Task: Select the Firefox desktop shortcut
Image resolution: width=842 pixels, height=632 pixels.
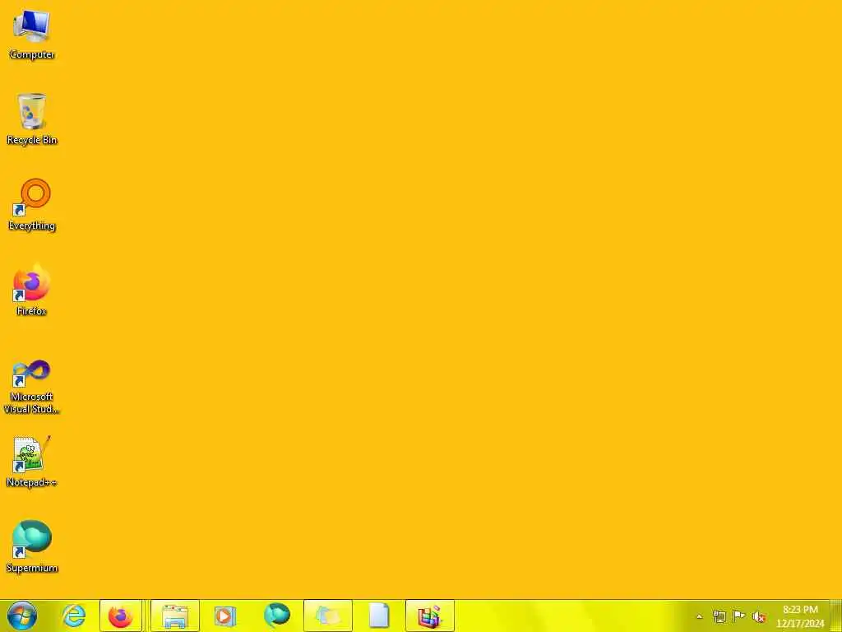Action: 32,290
